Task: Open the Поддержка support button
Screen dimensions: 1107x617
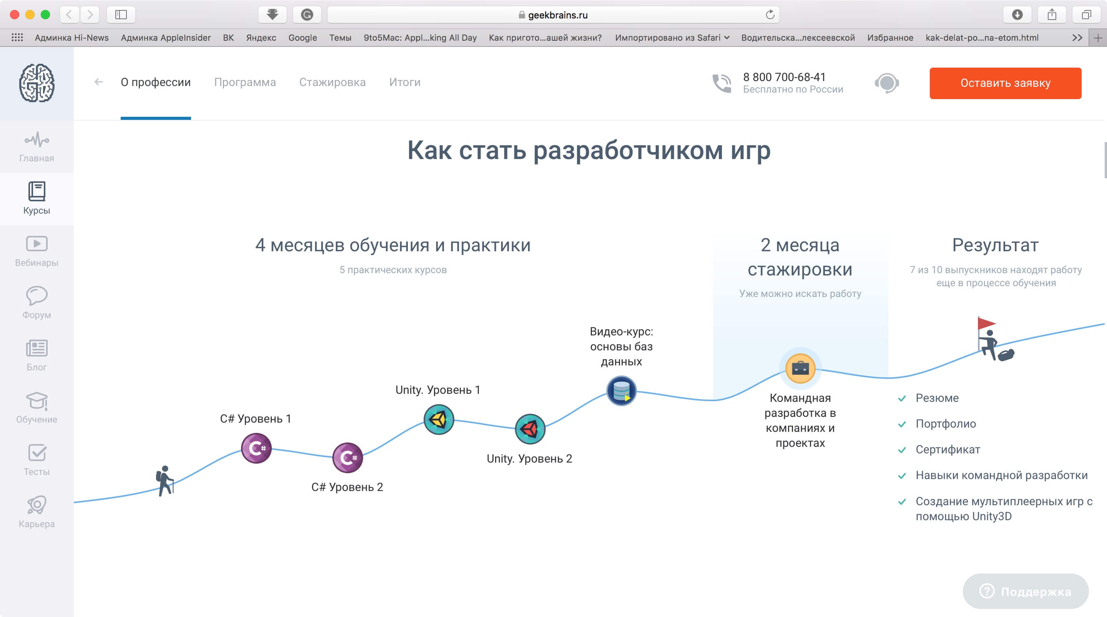Action: (x=1026, y=591)
